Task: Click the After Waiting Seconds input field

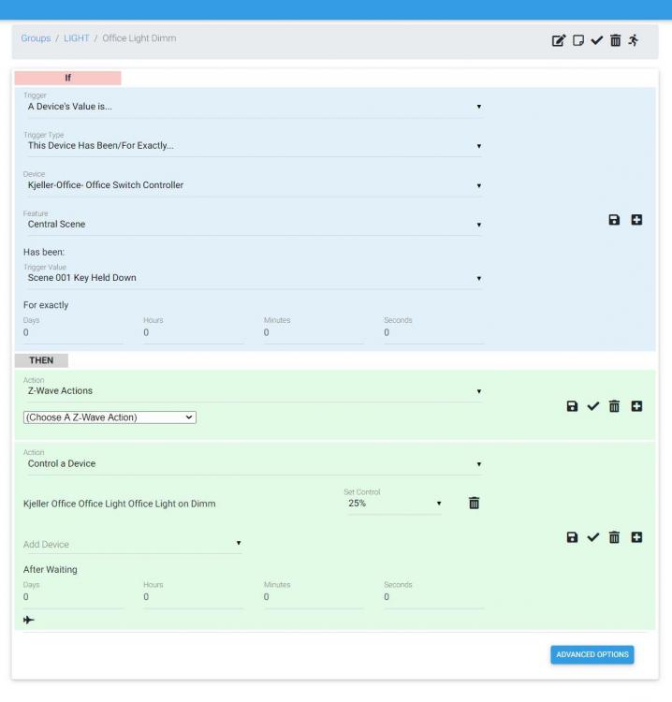Action: [433, 597]
